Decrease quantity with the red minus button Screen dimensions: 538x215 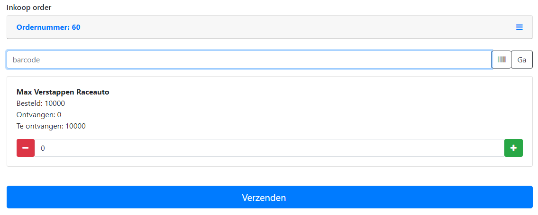click(26, 148)
